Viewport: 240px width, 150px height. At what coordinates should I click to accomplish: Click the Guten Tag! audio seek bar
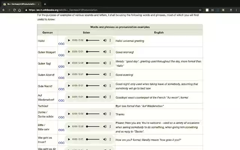(x=93, y=63)
